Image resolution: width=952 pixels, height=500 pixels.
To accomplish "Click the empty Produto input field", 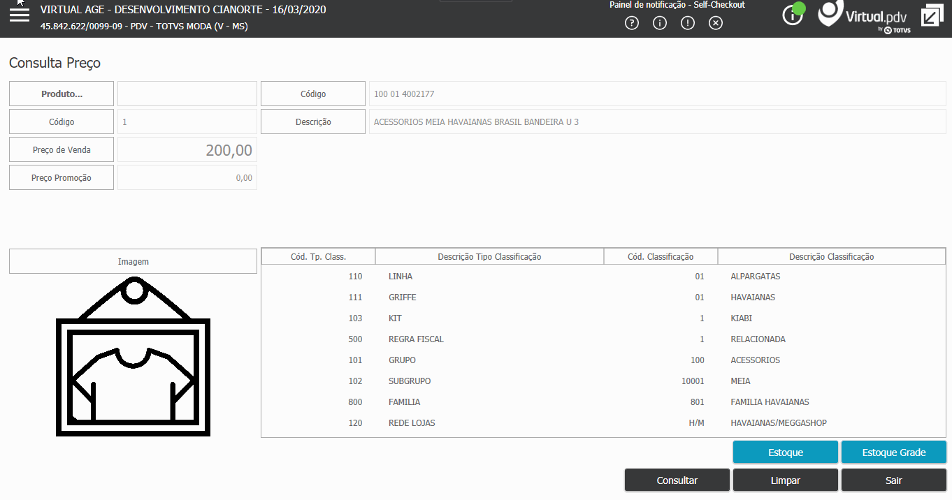I will point(187,94).
